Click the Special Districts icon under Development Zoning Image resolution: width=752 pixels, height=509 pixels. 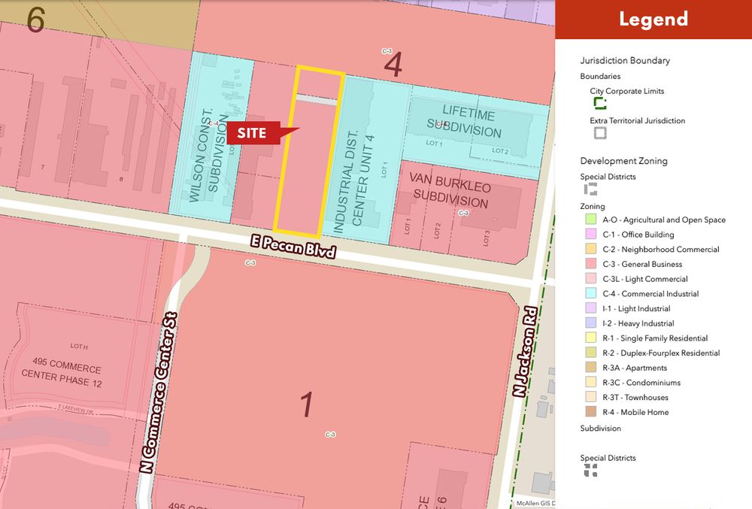point(590,189)
